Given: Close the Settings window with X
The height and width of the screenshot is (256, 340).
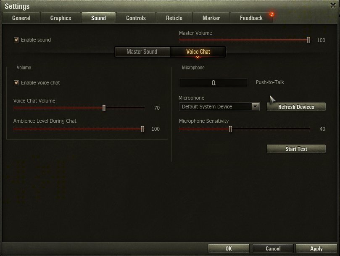Looking at the screenshot, I should tap(333, 5).
